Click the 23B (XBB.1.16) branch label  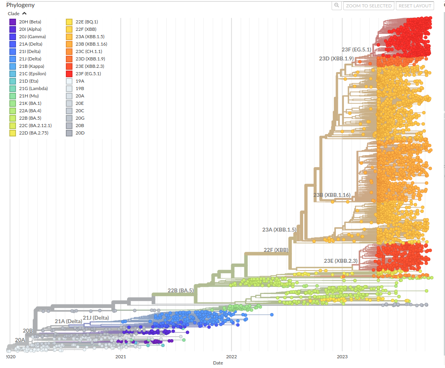332,195
